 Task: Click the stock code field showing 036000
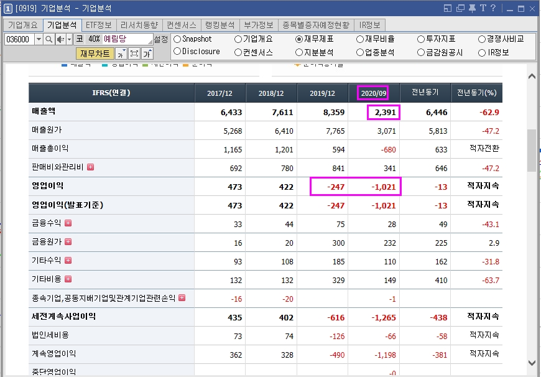point(19,39)
